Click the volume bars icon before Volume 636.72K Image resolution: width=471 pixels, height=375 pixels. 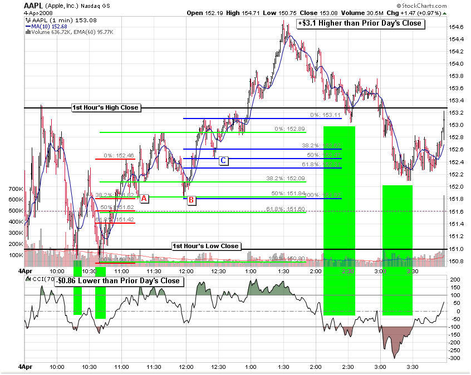click(28, 32)
